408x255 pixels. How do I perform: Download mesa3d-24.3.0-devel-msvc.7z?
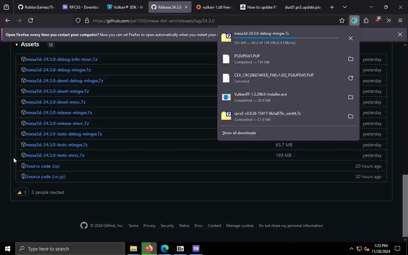[x=56, y=102]
